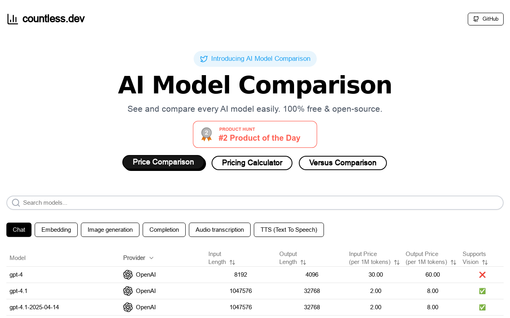Click the Twitter bird icon in announcement

(204, 59)
